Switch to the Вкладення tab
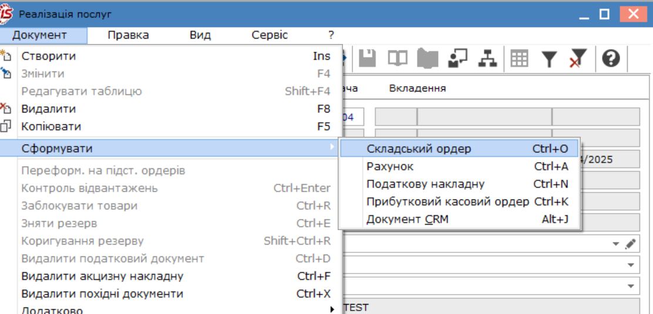The height and width of the screenshot is (314, 653). [418, 88]
